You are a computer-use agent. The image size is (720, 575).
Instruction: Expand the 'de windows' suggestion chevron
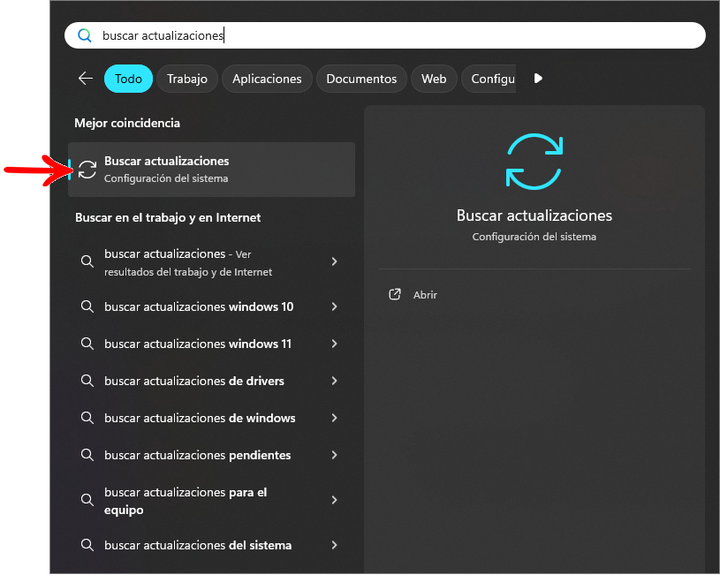point(334,418)
